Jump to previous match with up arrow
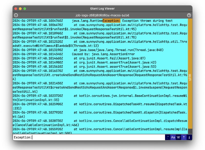Viewport: 205px width, 150px height. [x=184, y=137]
